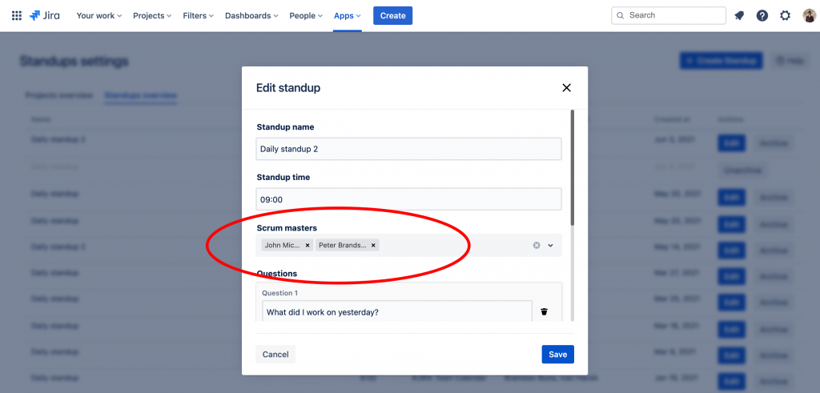This screenshot has width=820, height=393.
Task: Click the Create button in the top bar
Action: [x=392, y=16]
